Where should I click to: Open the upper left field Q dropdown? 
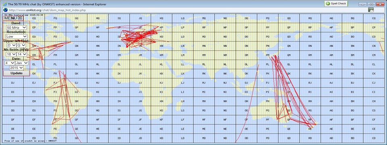click(21, 45)
